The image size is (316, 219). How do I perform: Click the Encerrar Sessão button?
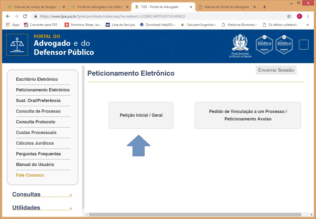(x=276, y=70)
